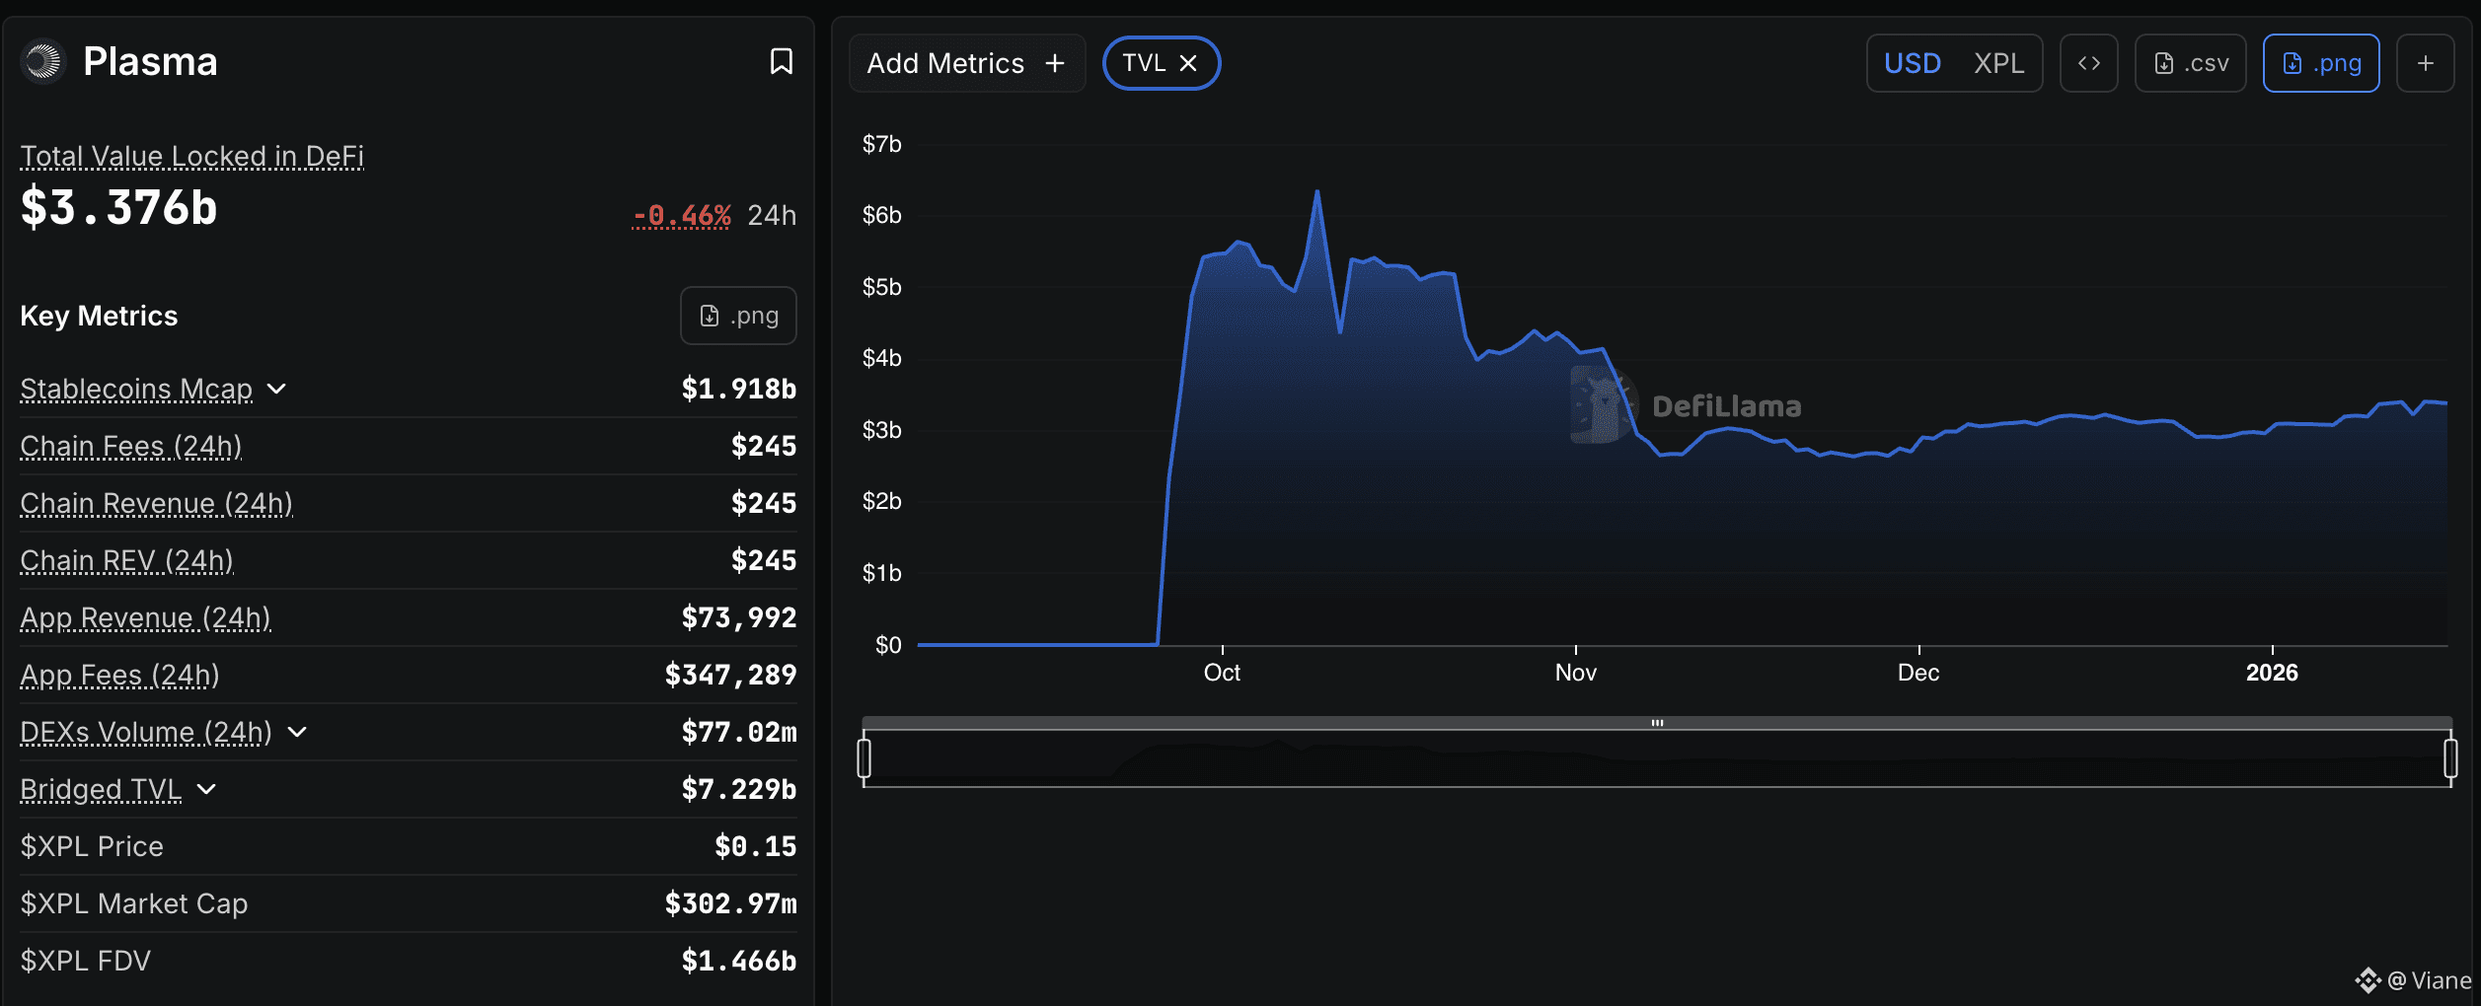Click the chart's peak near $6b
This screenshot has height=1006, width=2481.
tap(1316, 192)
